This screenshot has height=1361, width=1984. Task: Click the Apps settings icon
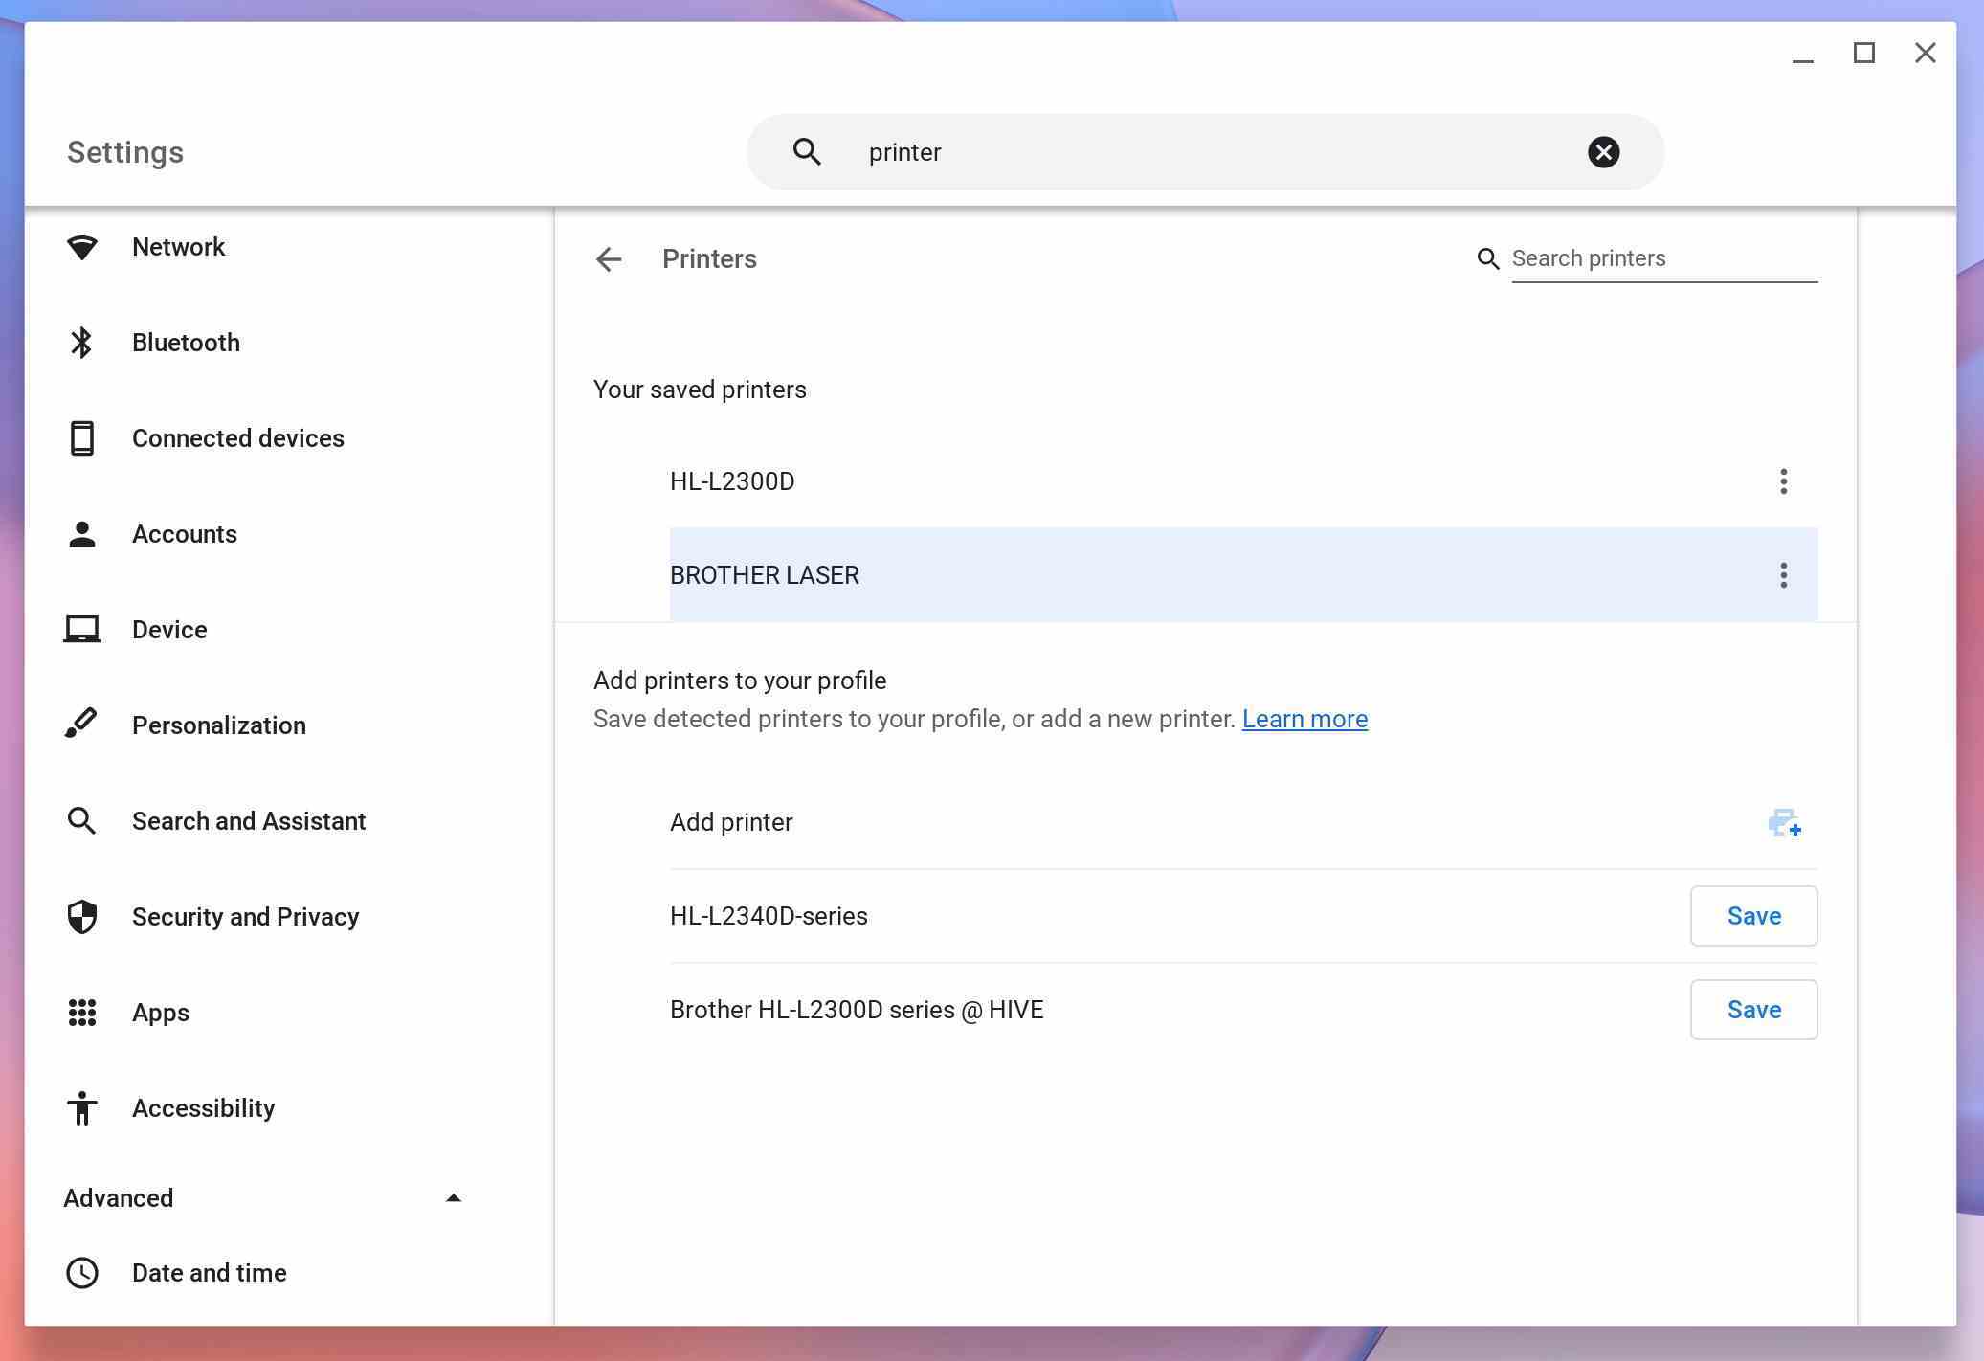[83, 1012]
